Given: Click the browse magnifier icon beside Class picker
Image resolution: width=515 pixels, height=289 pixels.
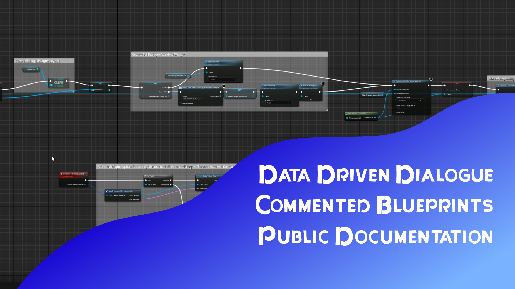Looking at the screenshot, I should click(201, 99).
